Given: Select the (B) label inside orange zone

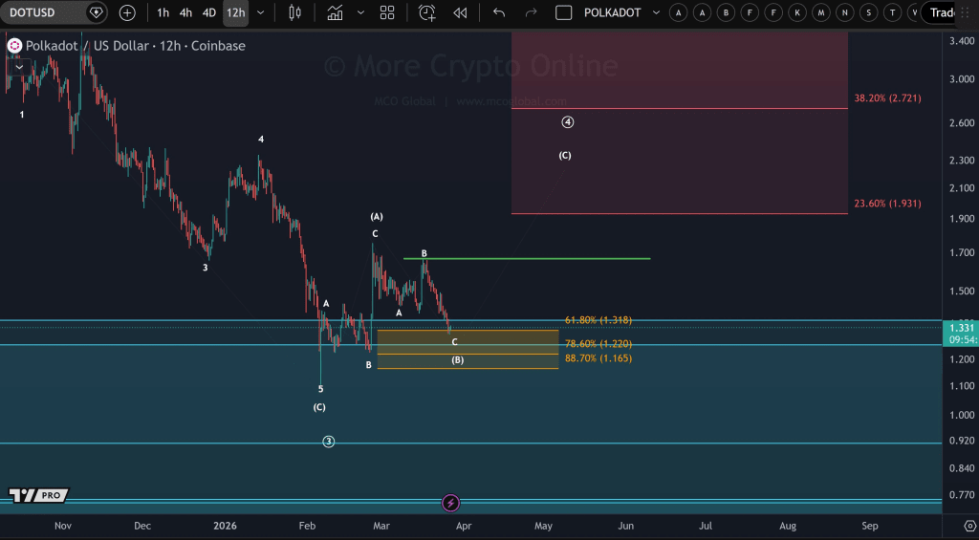Looking at the screenshot, I should [458, 360].
